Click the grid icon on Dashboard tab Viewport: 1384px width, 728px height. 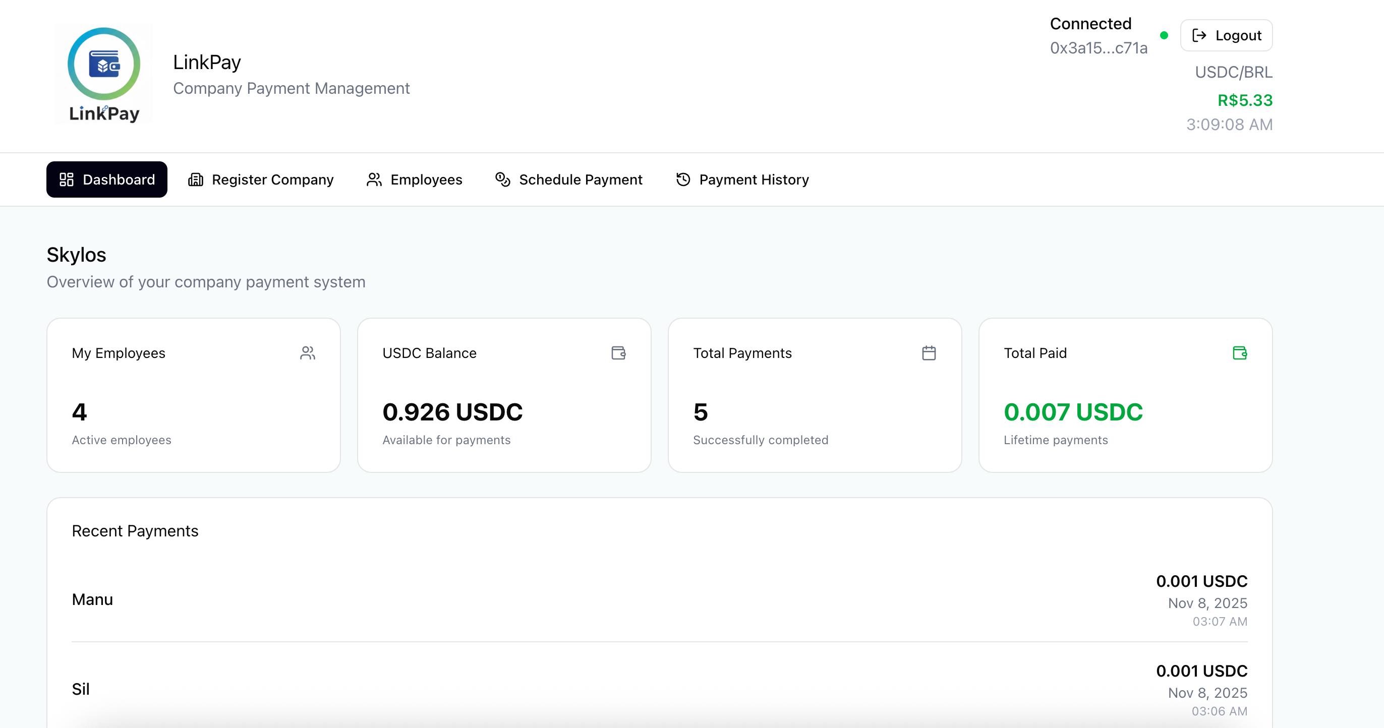(x=67, y=180)
